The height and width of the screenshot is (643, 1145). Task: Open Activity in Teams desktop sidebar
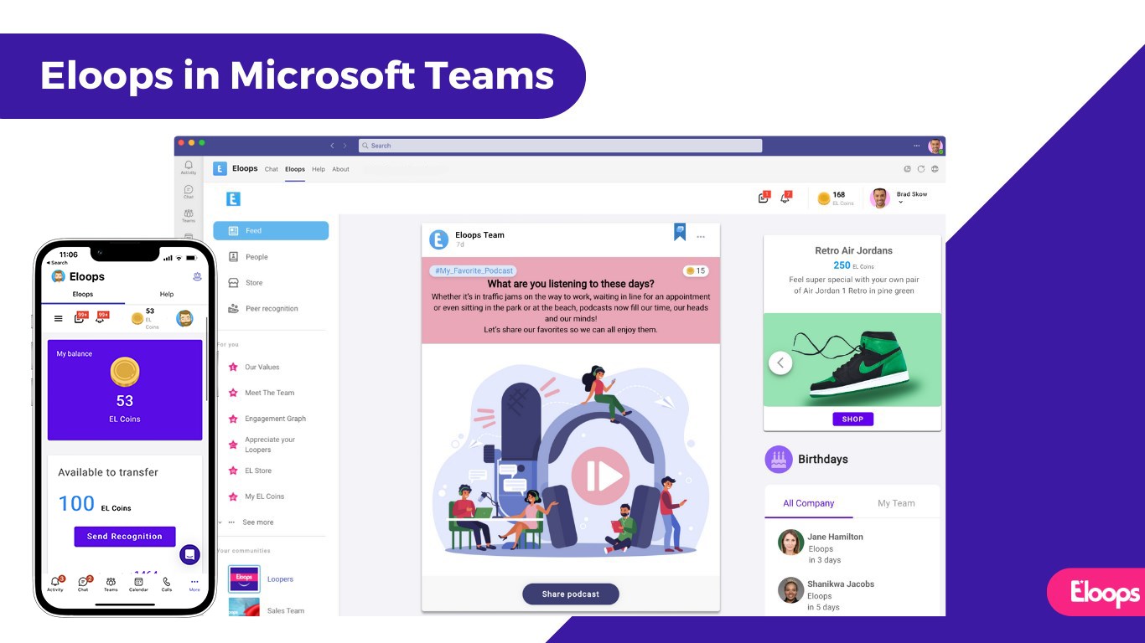(189, 167)
